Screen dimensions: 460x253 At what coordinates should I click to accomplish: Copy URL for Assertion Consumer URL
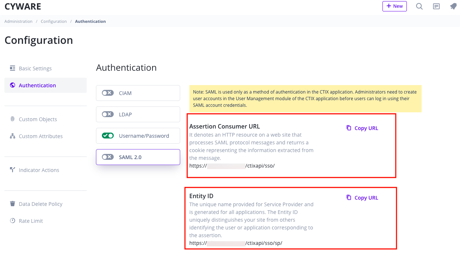362,128
